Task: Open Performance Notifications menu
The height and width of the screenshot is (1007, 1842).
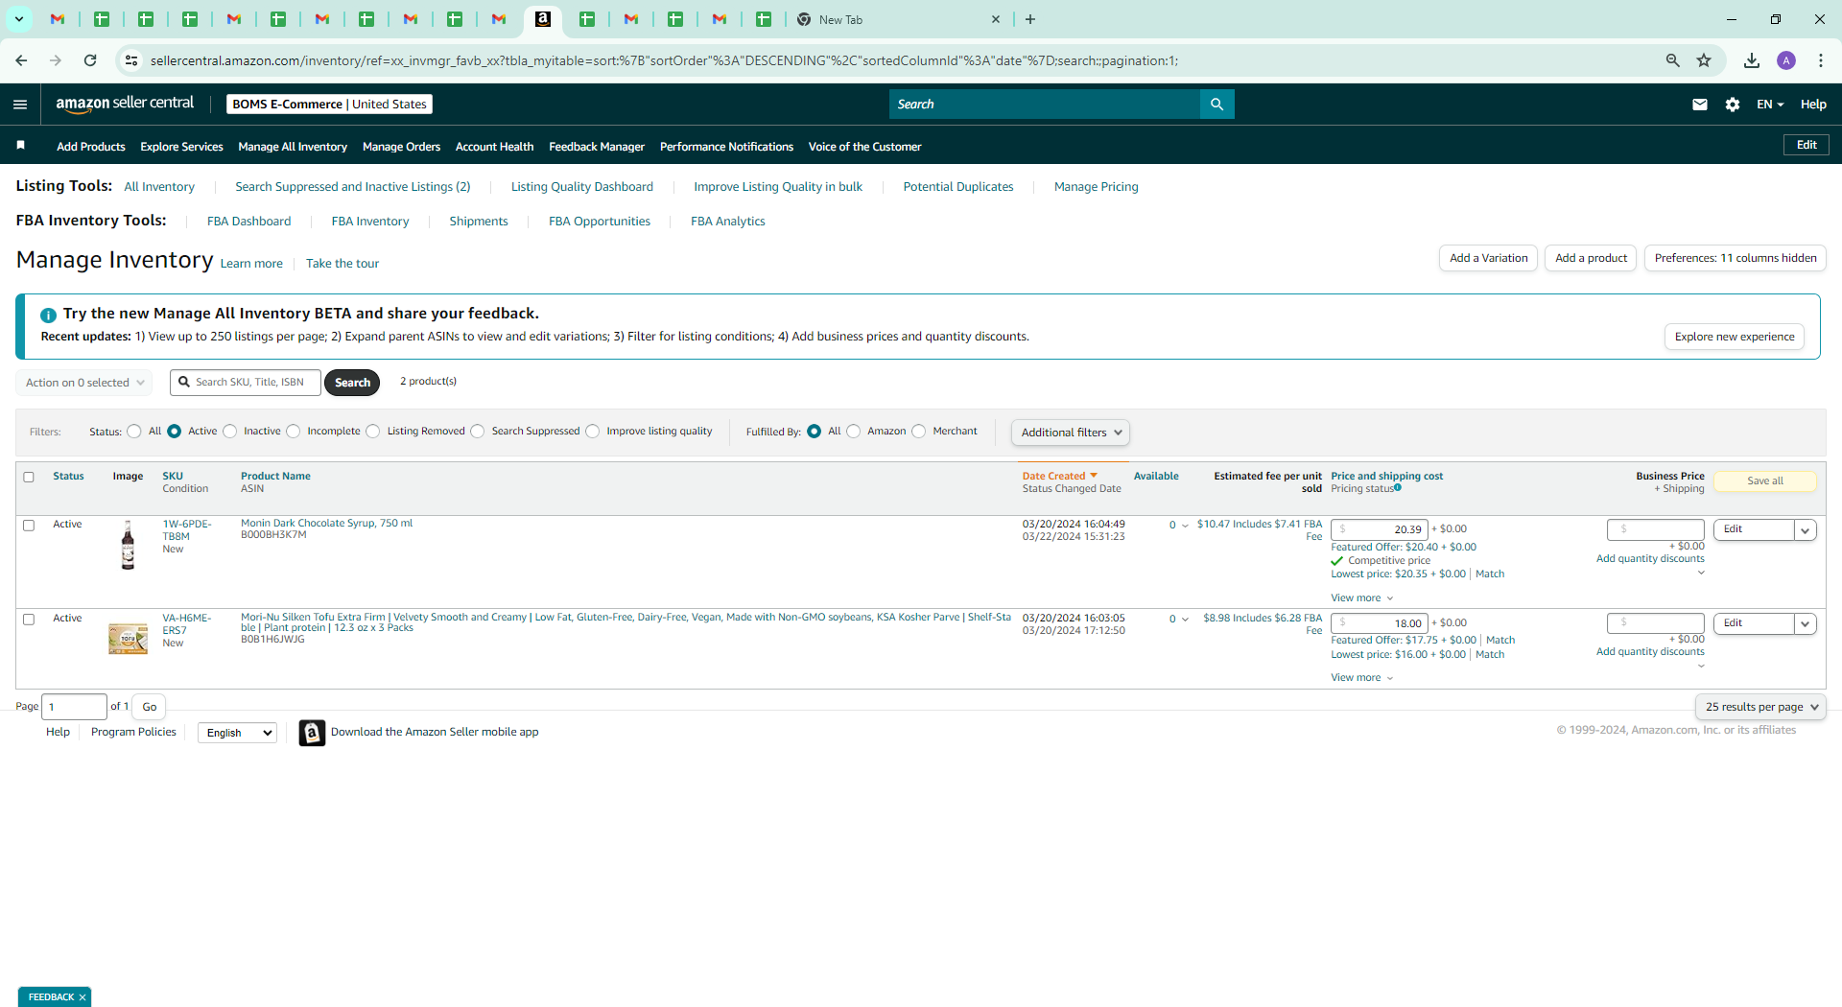Action: (x=726, y=147)
